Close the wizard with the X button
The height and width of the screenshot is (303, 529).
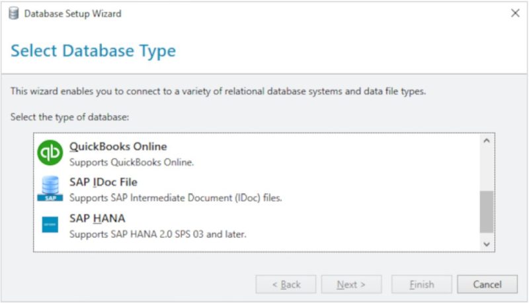(x=515, y=13)
